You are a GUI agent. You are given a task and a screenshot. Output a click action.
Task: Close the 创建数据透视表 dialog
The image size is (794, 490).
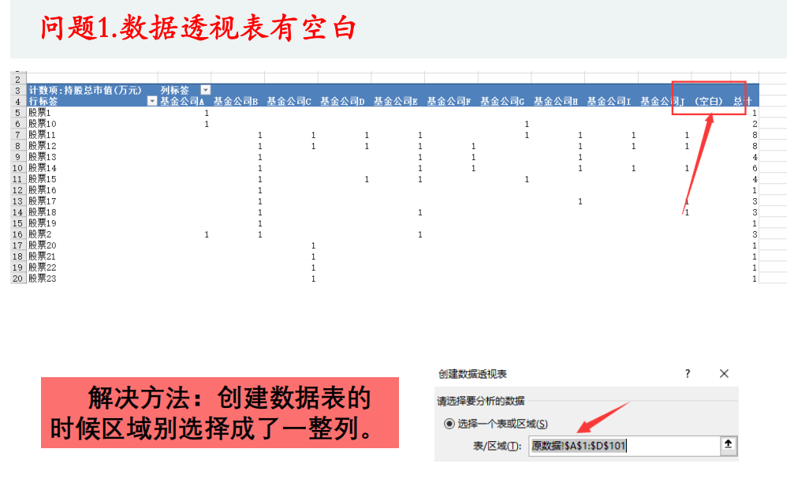[724, 374]
